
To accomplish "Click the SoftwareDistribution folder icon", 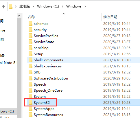I will click(30, 78).
